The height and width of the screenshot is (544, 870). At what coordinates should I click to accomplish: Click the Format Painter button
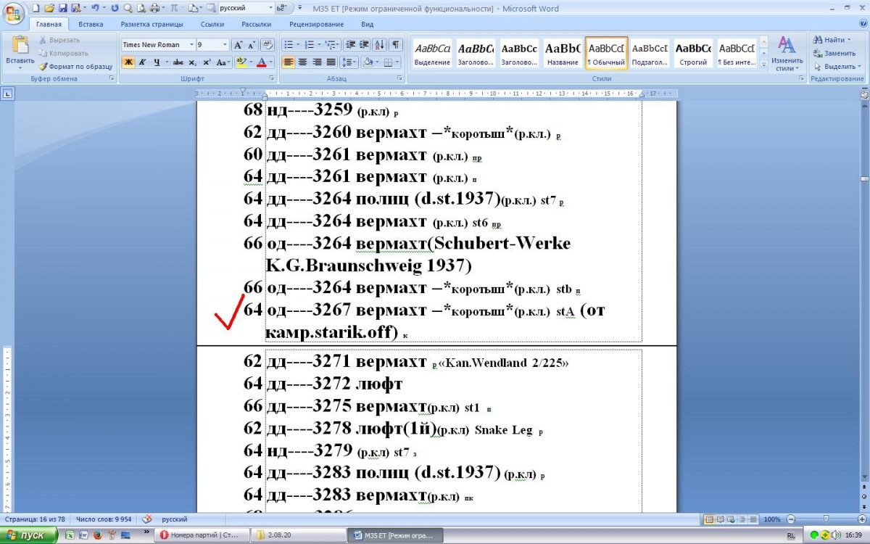pos(75,66)
